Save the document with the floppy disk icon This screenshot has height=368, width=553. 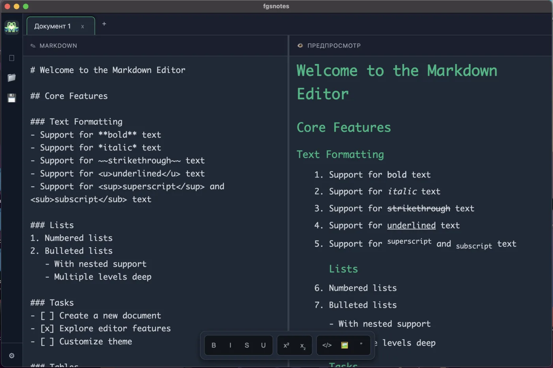tap(11, 98)
